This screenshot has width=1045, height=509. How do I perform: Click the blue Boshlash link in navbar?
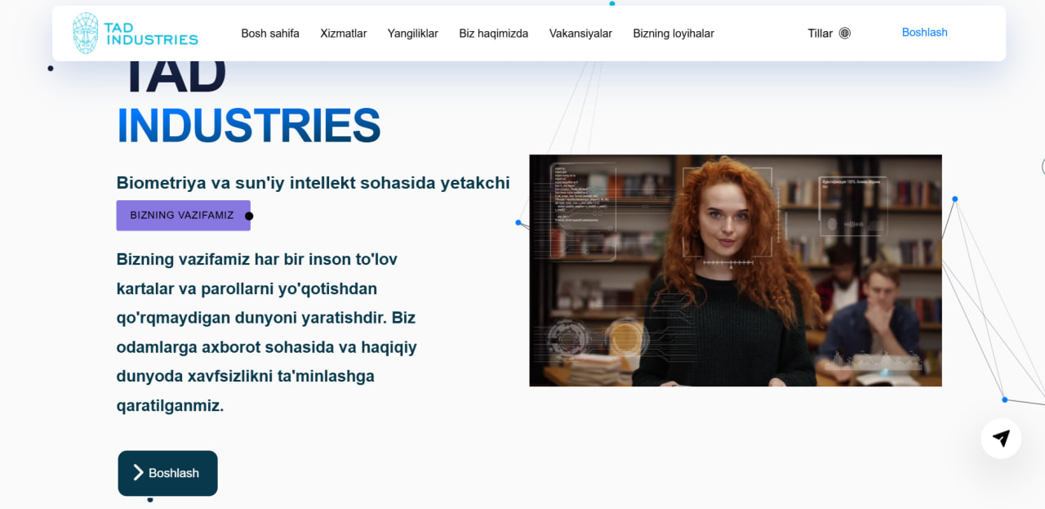(x=924, y=33)
